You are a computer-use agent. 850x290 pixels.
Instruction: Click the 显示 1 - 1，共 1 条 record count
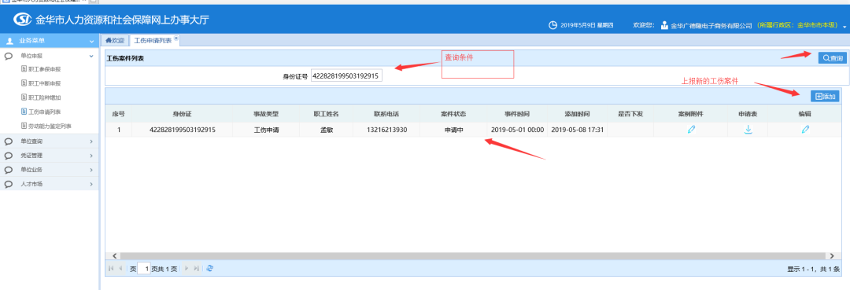pyautogui.click(x=814, y=268)
